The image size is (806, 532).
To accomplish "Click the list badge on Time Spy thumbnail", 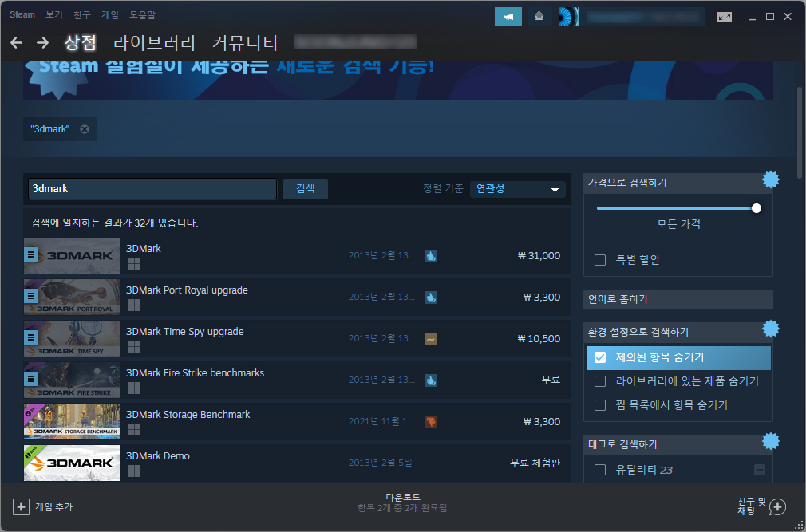I will point(31,337).
